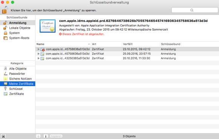
Task: Click the date 20.10.2016, 11:33:30
Action: [x=136, y=58]
